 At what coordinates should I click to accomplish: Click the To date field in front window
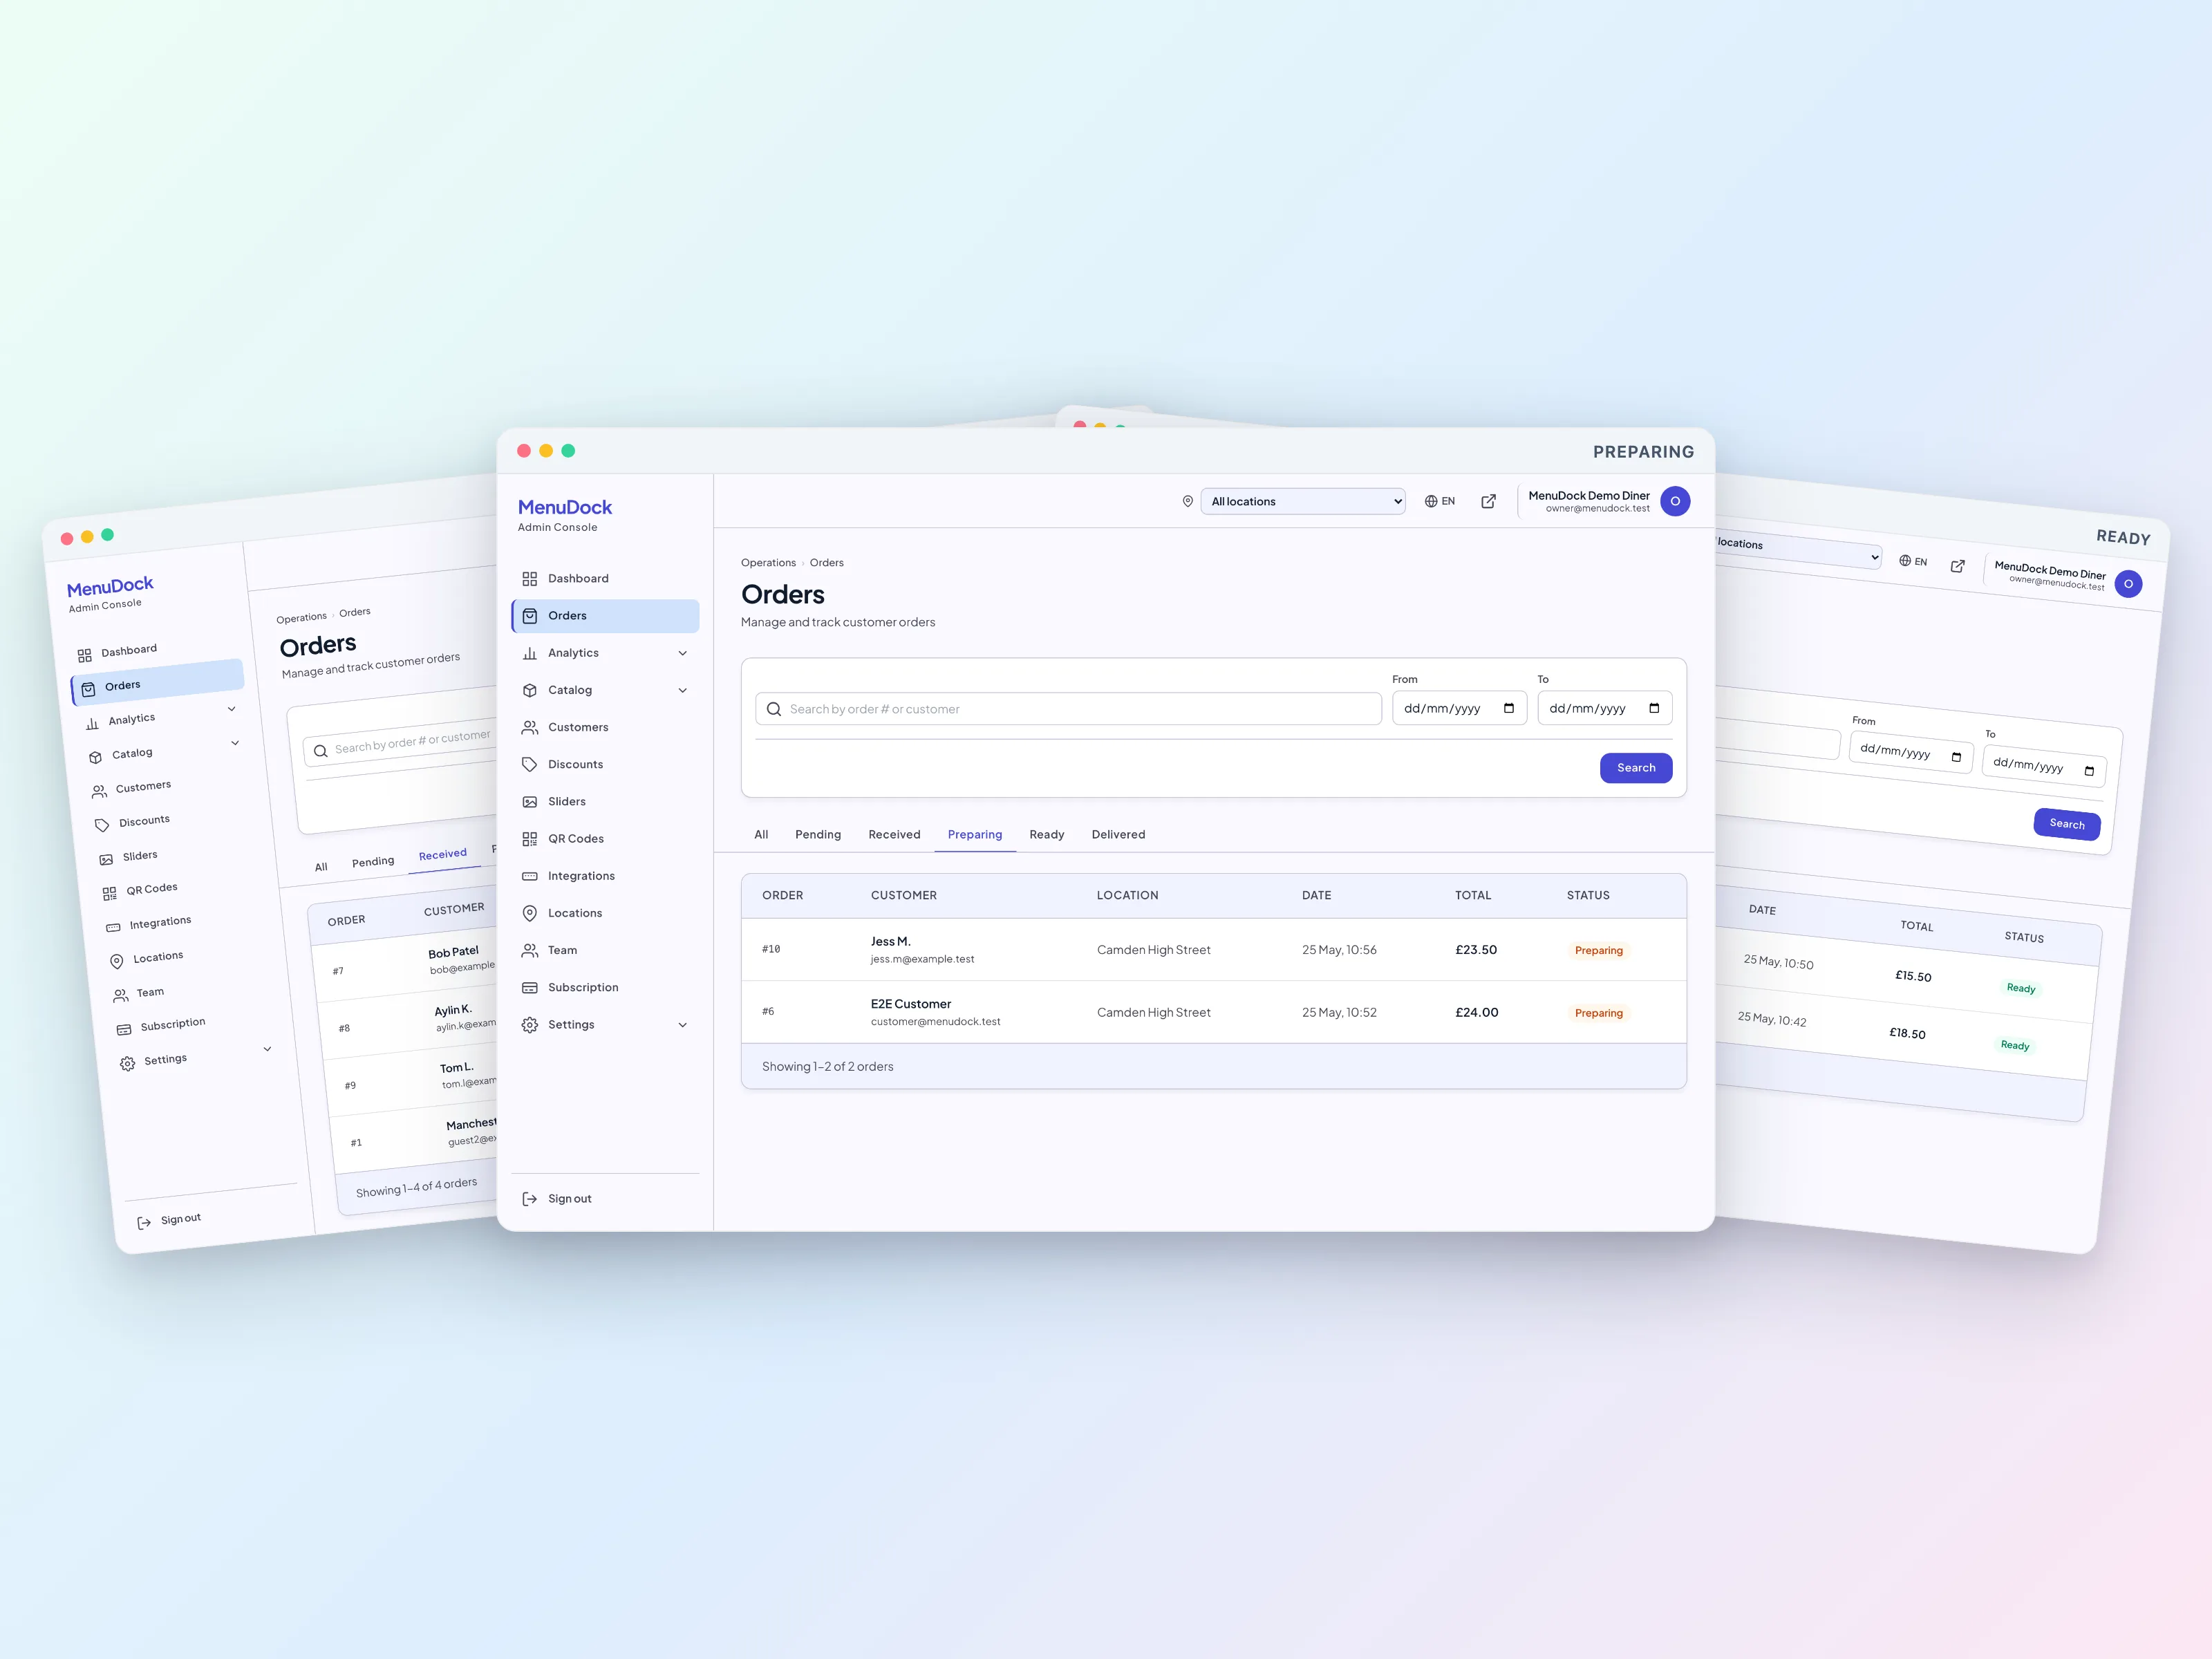(1604, 708)
